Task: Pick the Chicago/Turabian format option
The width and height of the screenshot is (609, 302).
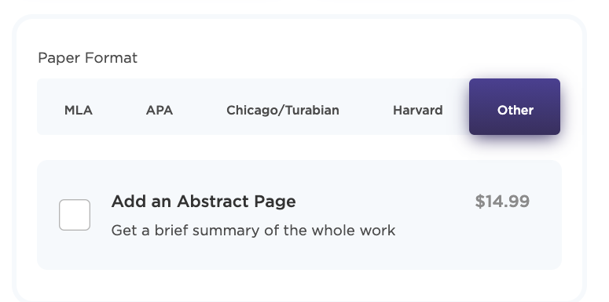Action: coord(283,110)
